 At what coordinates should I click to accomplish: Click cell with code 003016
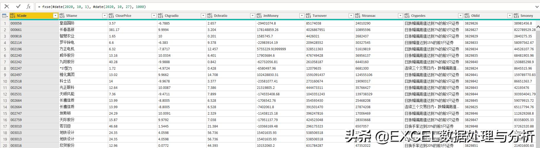pos(34,146)
